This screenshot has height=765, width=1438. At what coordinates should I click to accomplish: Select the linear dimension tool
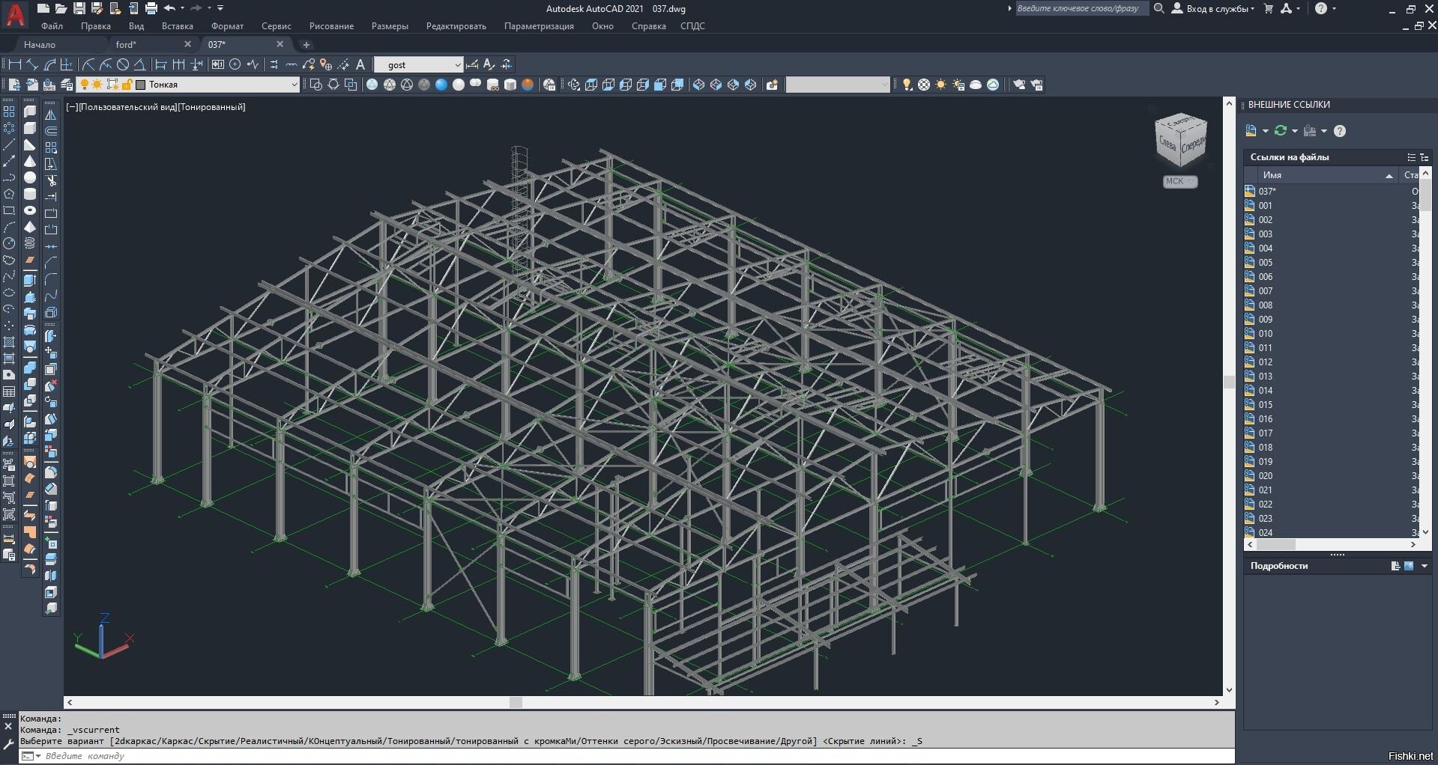pyautogui.click(x=14, y=64)
